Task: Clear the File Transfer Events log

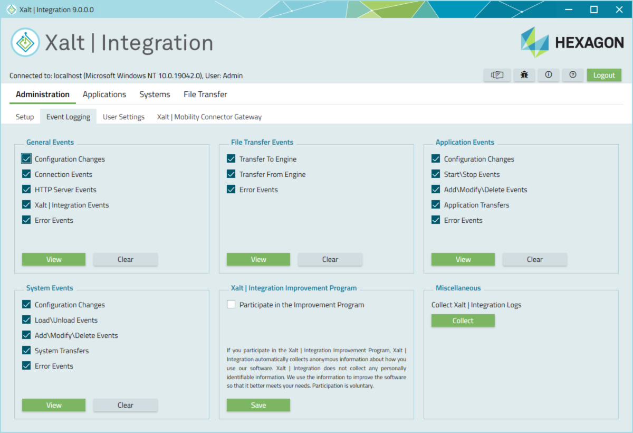Action: click(x=330, y=259)
